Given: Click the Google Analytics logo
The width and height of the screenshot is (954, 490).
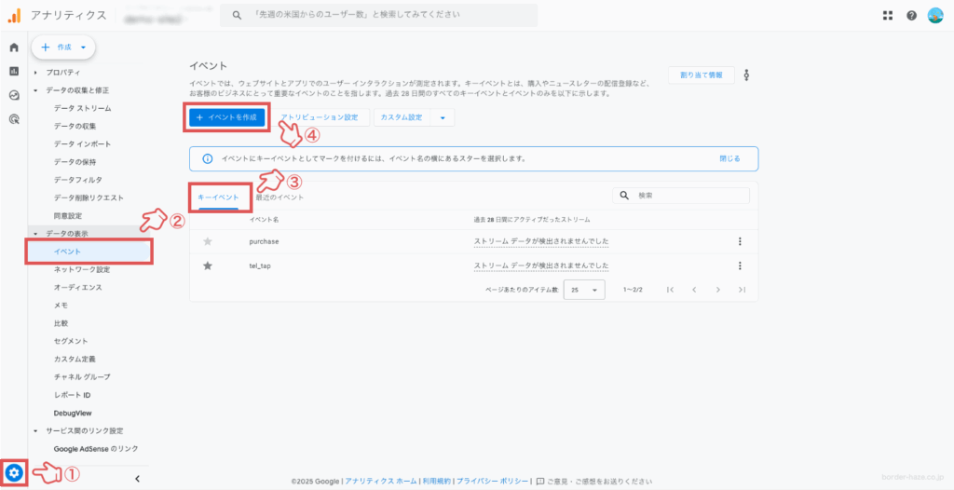Looking at the screenshot, I should point(15,16).
